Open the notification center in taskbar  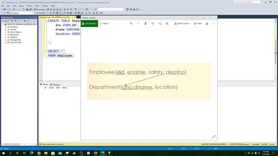click(273, 153)
